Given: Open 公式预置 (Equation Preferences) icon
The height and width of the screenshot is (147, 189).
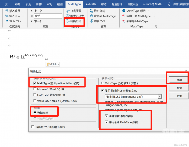Looking at the screenshot, I should point(68,11).
